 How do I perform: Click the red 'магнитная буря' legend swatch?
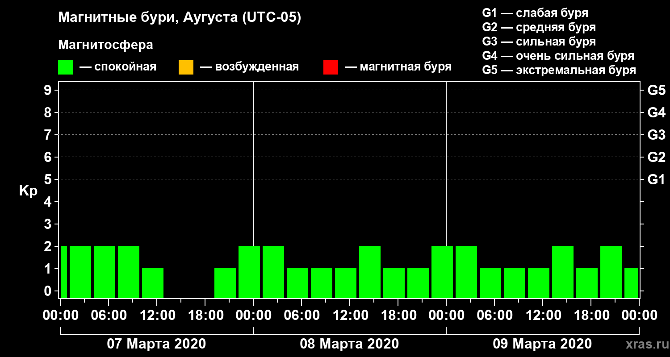click(x=331, y=67)
